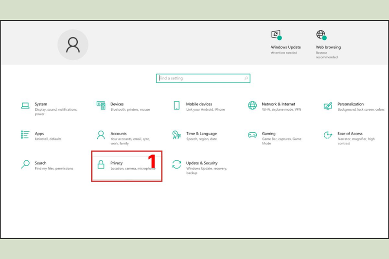
Task: Click the magnifier in Find a setting
Action: pyautogui.click(x=246, y=78)
